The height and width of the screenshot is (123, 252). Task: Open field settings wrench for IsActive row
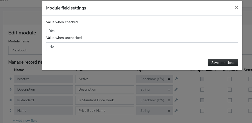pyautogui.click(x=176, y=79)
